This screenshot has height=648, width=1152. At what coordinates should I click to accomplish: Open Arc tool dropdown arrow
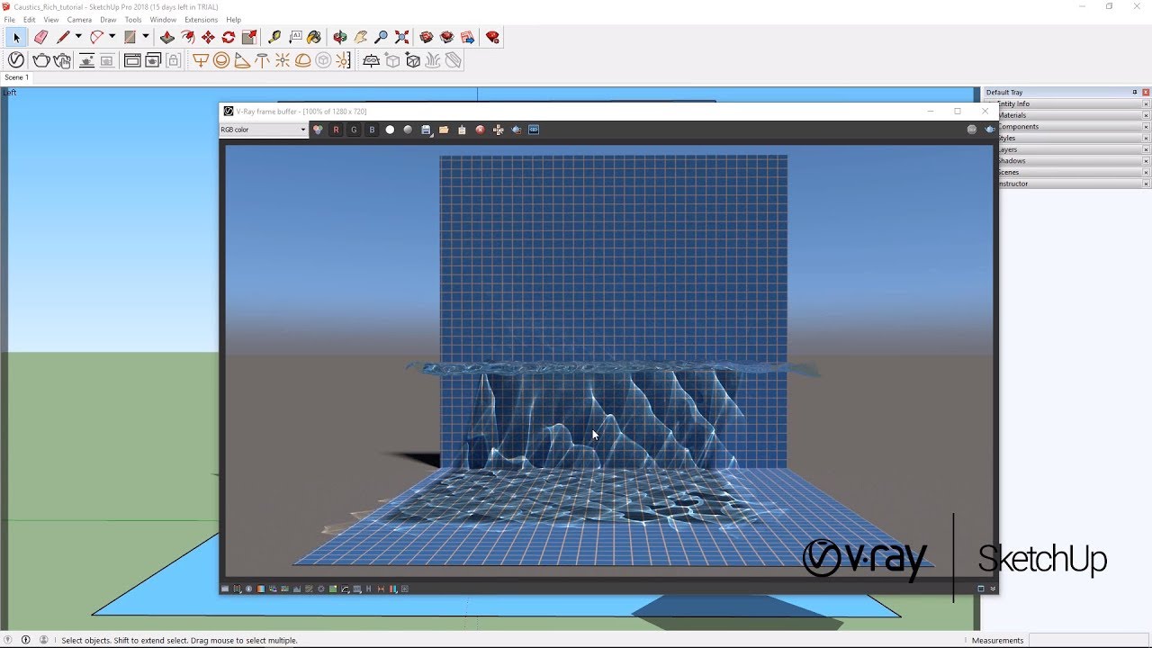coord(112,37)
